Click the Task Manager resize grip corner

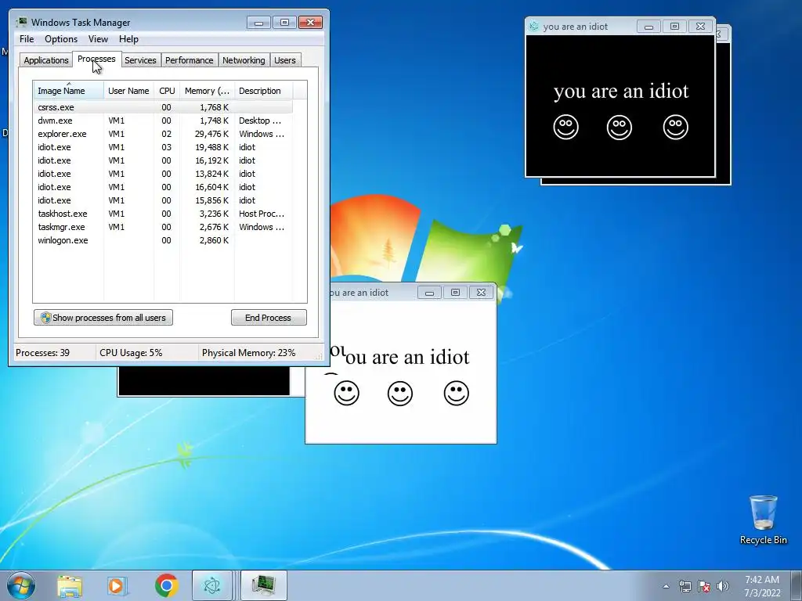click(320, 356)
